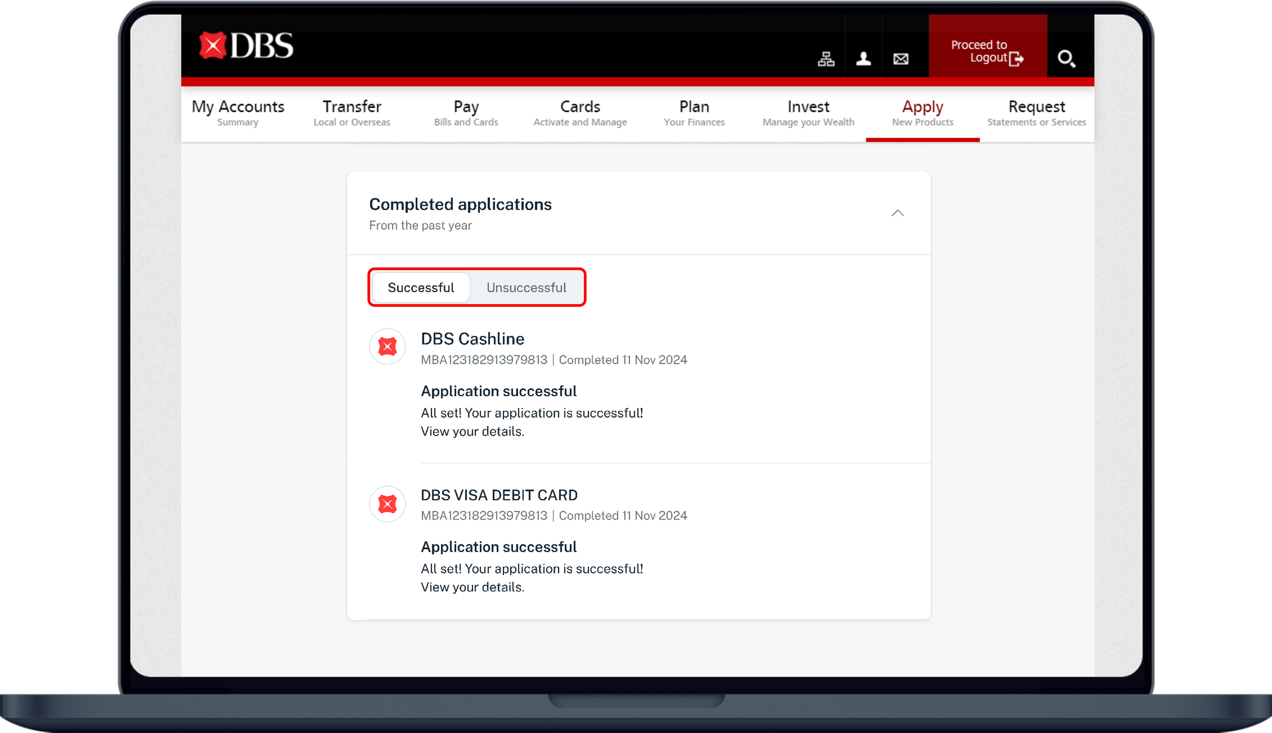Open the My Accounts menu
Image resolution: width=1272 pixels, height=733 pixels.
(x=238, y=113)
